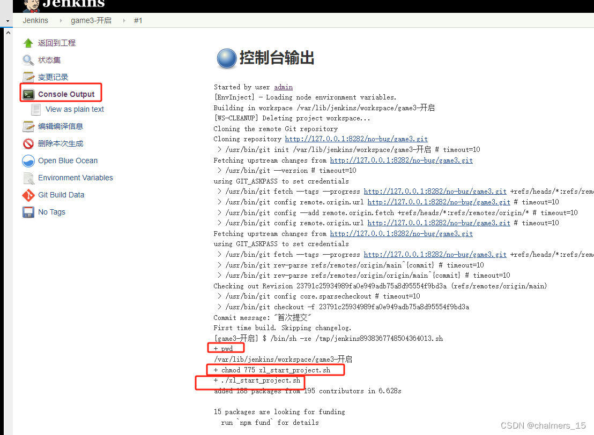Image resolution: width=594 pixels, height=435 pixels.
Task: Open URL in first git fetch --tags line
Action: coord(435,192)
